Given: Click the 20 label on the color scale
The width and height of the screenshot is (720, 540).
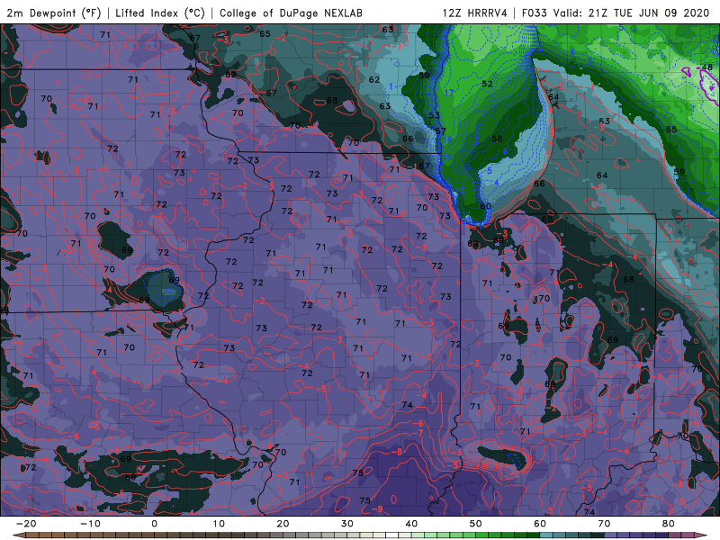Looking at the screenshot, I should [283, 524].
